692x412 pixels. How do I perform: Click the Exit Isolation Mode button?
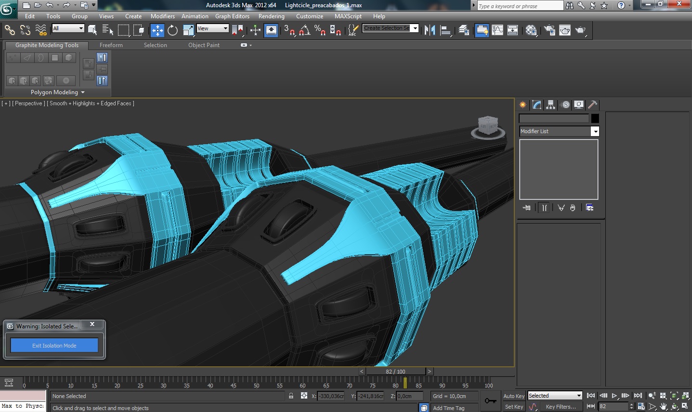(54, 345)
